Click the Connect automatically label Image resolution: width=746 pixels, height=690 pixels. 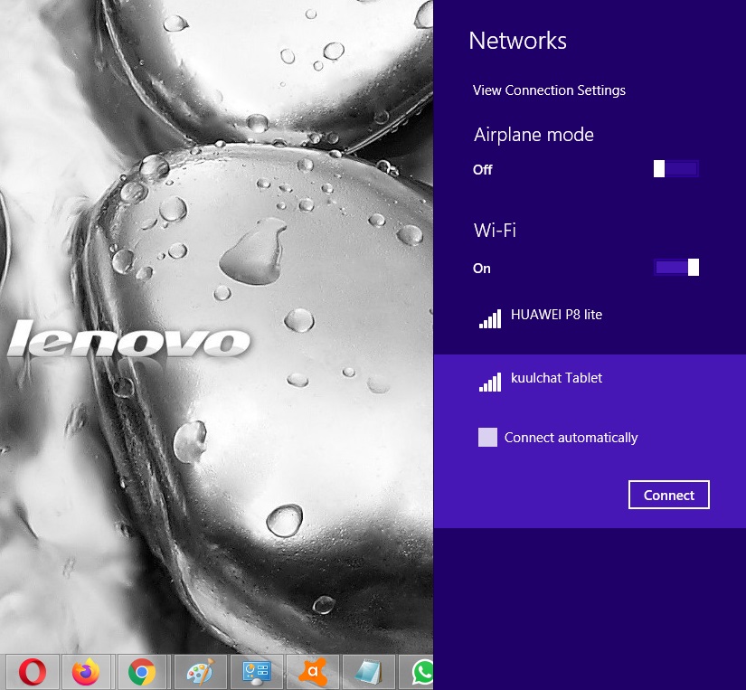tap(571, 438)
